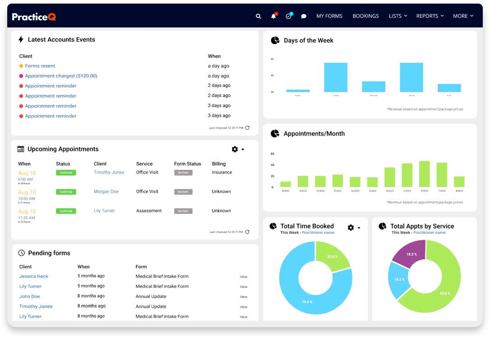Open the gear dropdown on Upcoming Appointments
This screenshot has height=338, width=490.
(238, 149)
